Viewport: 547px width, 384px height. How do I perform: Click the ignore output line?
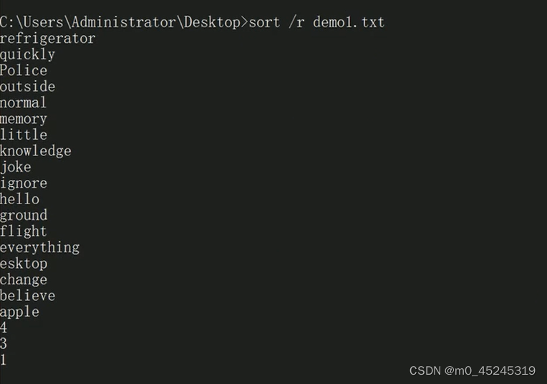click(24, 183)
